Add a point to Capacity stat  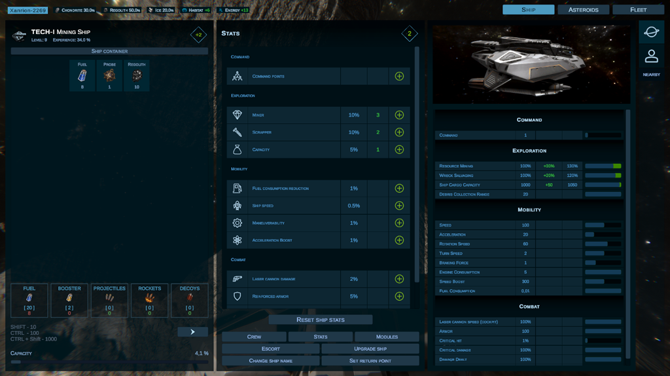(x=399, y=150)
